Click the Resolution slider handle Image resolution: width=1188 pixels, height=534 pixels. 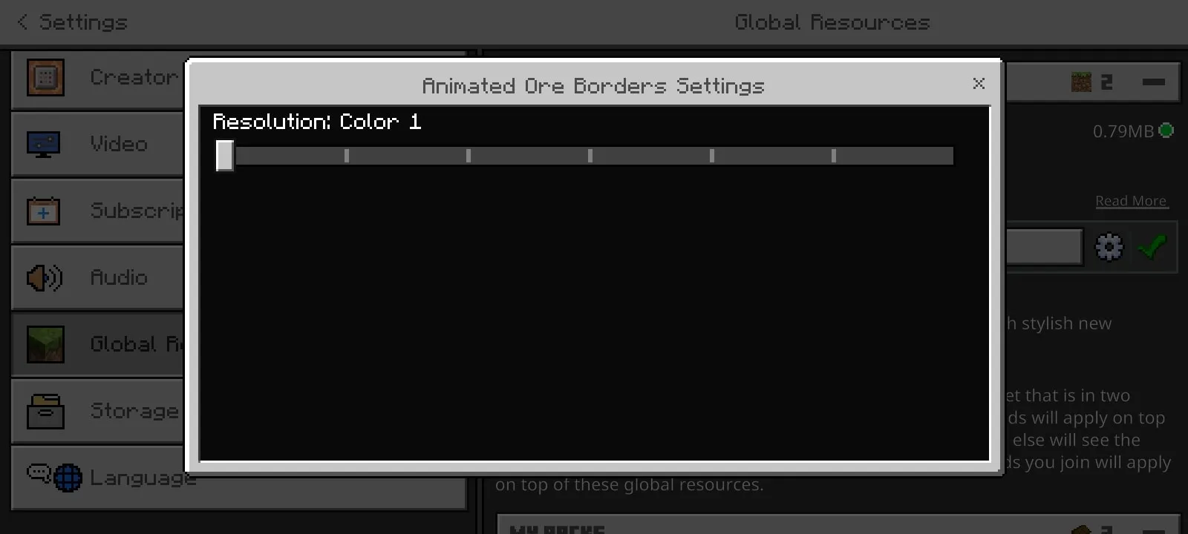tap(225, 156)
